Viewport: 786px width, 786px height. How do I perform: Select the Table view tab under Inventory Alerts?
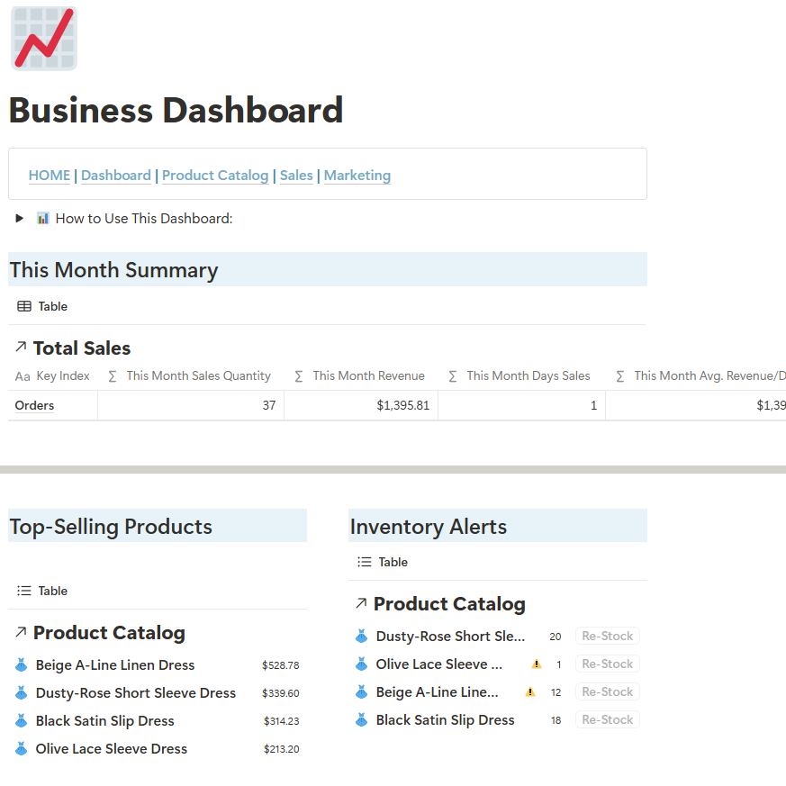coord(383,562)
